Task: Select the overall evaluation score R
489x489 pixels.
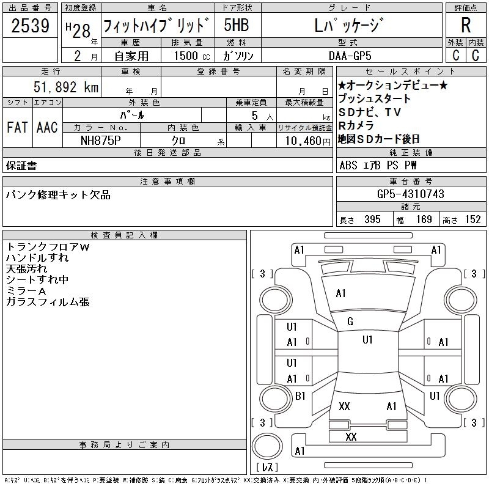Action: coord(466,25)
